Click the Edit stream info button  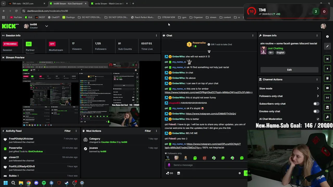point(289,70)
